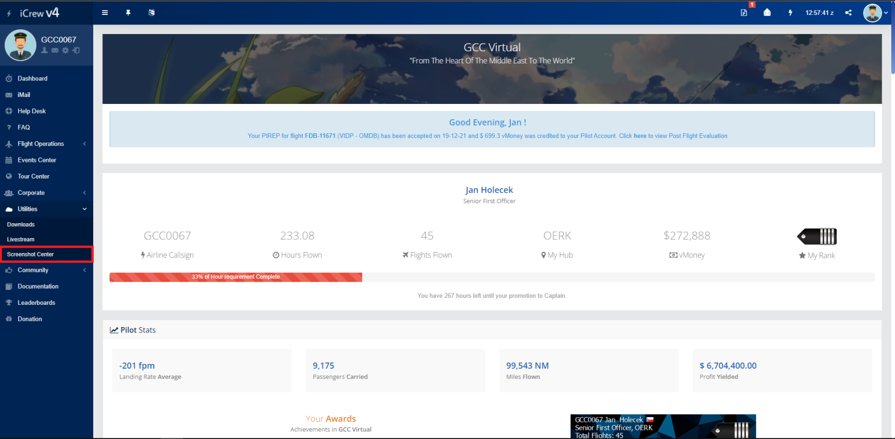This screenshot has height=439, width=895.
Task: Click the Your Awards heading
Action: tap(331, 419)
